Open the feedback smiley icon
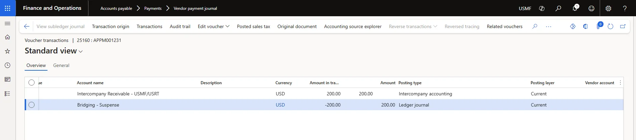 (591, 8)
